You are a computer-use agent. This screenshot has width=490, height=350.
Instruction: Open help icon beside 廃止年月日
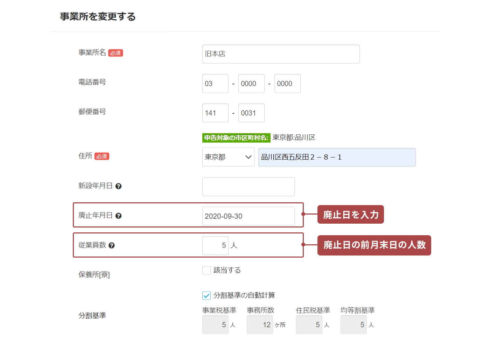click(118, 216)
